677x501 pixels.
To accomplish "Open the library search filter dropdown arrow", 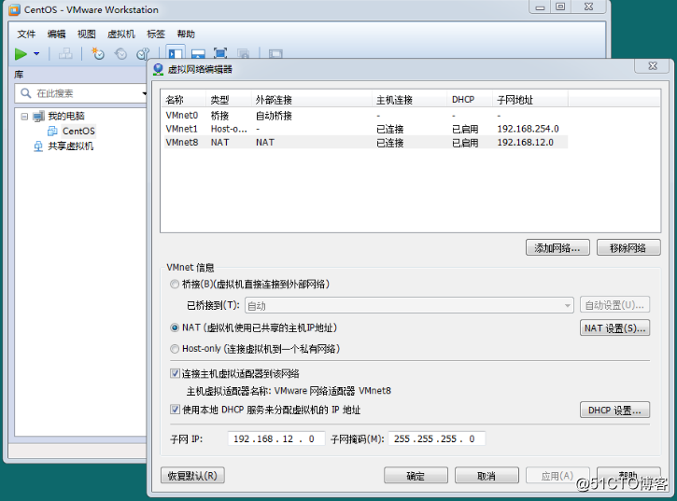I will click(144, 93).
